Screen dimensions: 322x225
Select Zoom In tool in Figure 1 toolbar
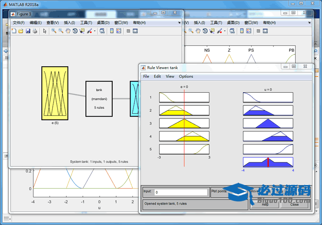point(54,31)
